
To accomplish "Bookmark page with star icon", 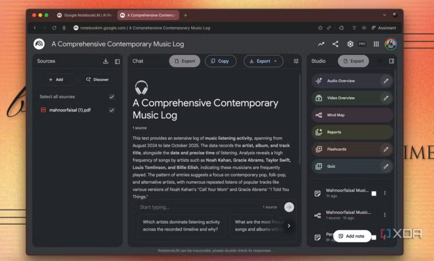I will click(320, 28).
